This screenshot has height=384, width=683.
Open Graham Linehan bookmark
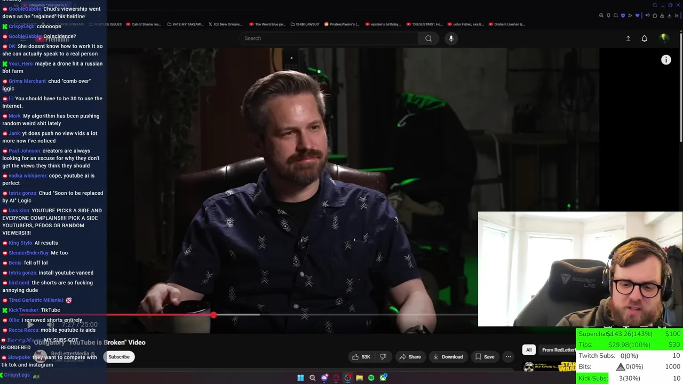507,24
